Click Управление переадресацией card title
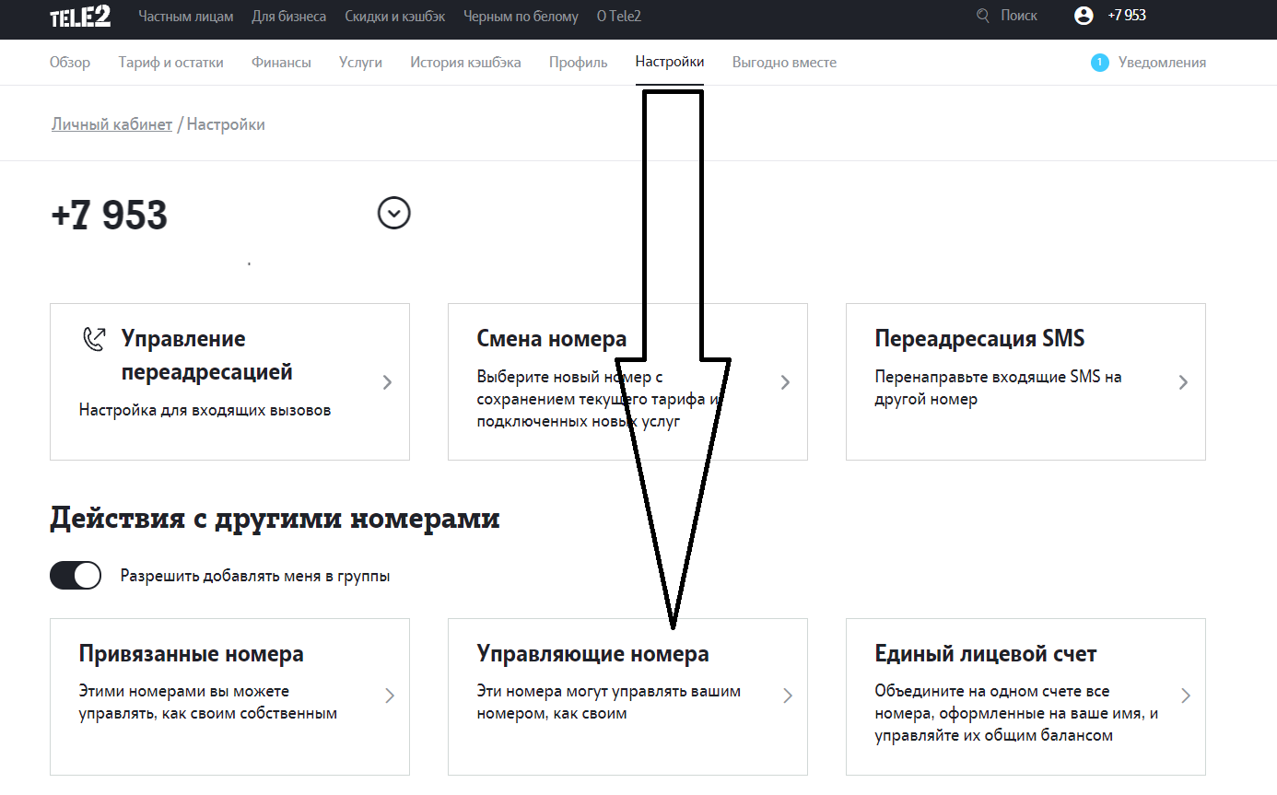 pyautogui.click(x=207, y=356)
